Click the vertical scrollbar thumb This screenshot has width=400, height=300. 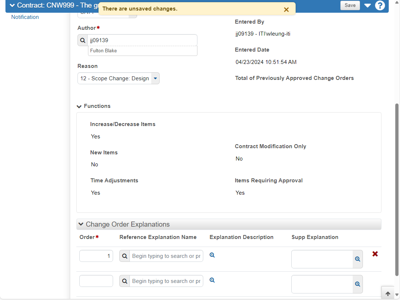(x=397, y=190)
